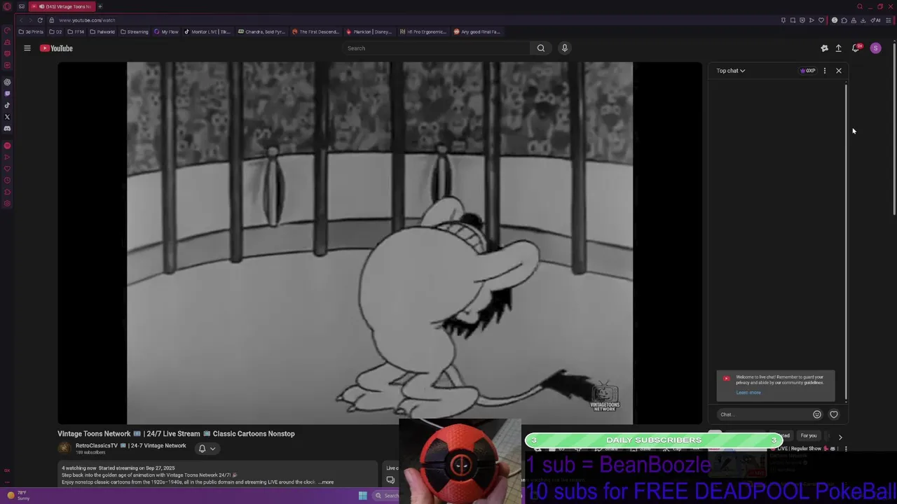The image size is (897, 504).
Task: Reload the page in browser toolbar
Action: click(40, 20)
